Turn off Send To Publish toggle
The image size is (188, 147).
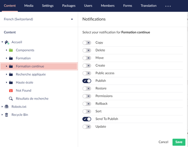87,119
